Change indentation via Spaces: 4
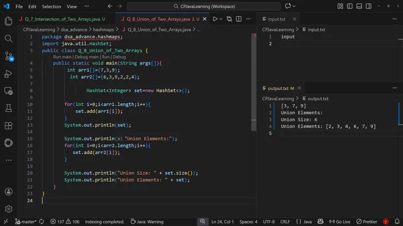This screenshot has width=403, height=226. pos(248,222)
